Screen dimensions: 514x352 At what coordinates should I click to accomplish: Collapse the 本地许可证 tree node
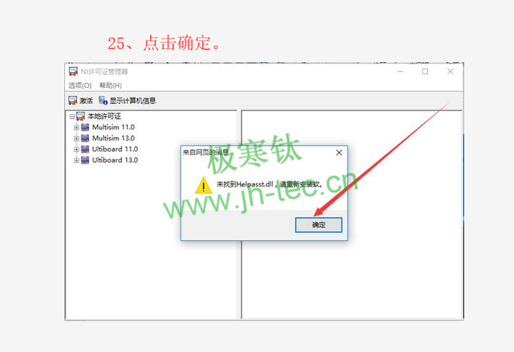tap(71, 117)
